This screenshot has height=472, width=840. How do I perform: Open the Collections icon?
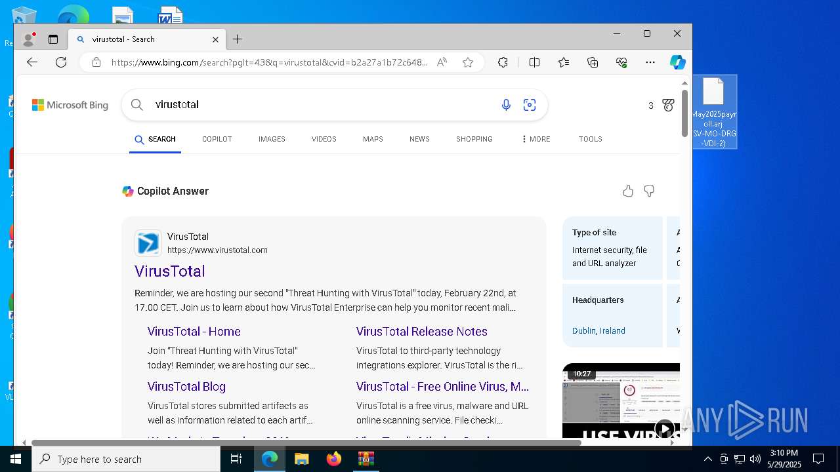[x=593, y=62]
